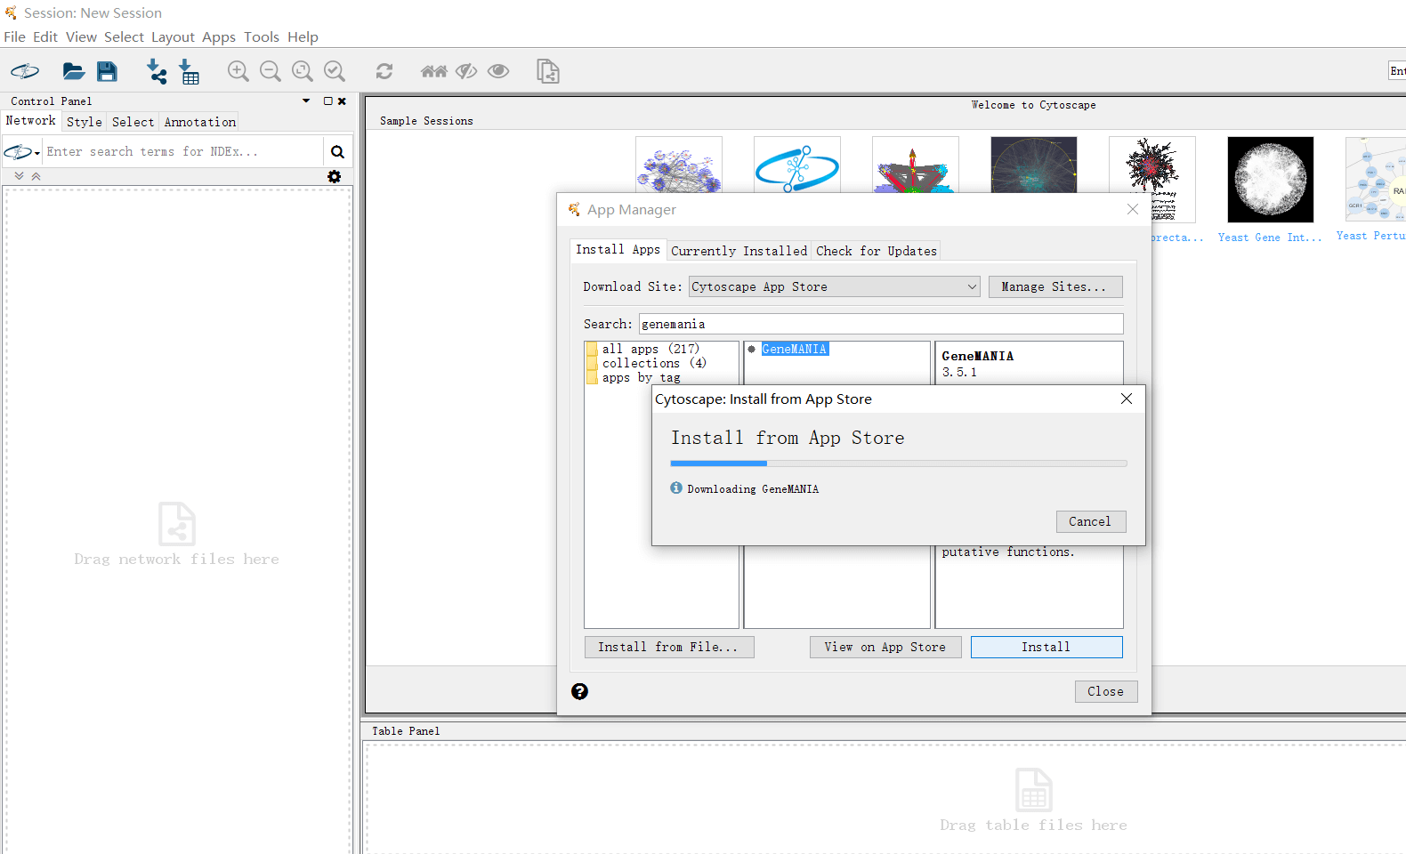Hide the Control Panel close icon
Image resolution: width=1406 pixels, height=854 pixels.
[342, 101]
